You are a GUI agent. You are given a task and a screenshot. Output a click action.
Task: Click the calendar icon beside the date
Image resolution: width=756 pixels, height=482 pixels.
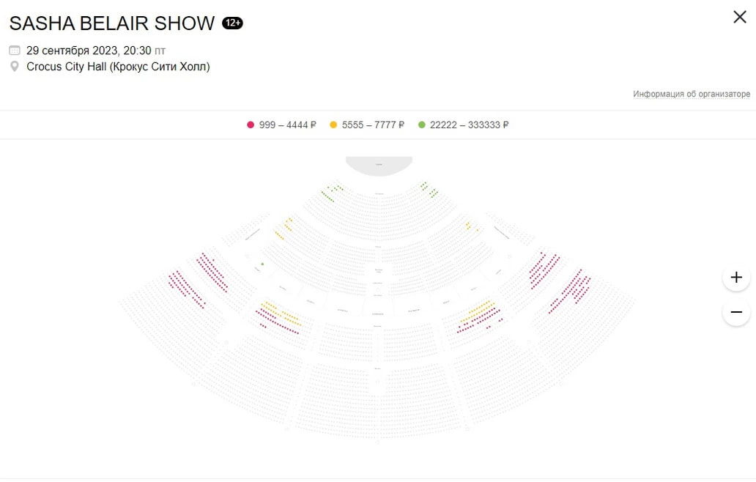[15, 50]
